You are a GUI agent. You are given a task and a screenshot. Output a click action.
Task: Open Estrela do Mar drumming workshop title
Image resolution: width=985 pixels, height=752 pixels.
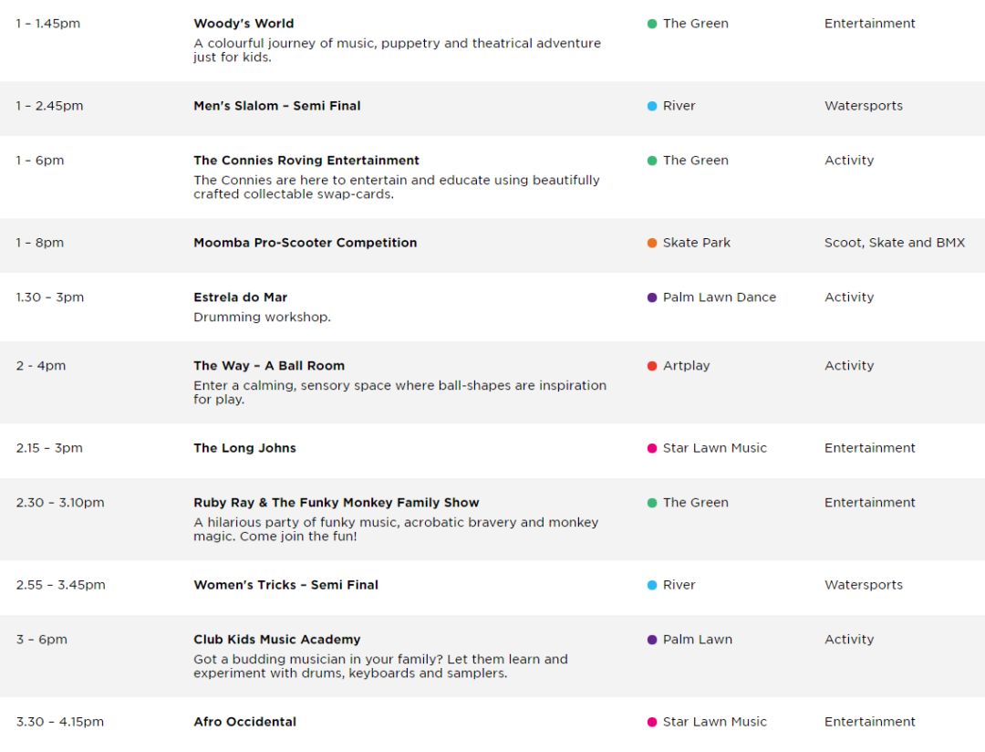coord(241,297)
